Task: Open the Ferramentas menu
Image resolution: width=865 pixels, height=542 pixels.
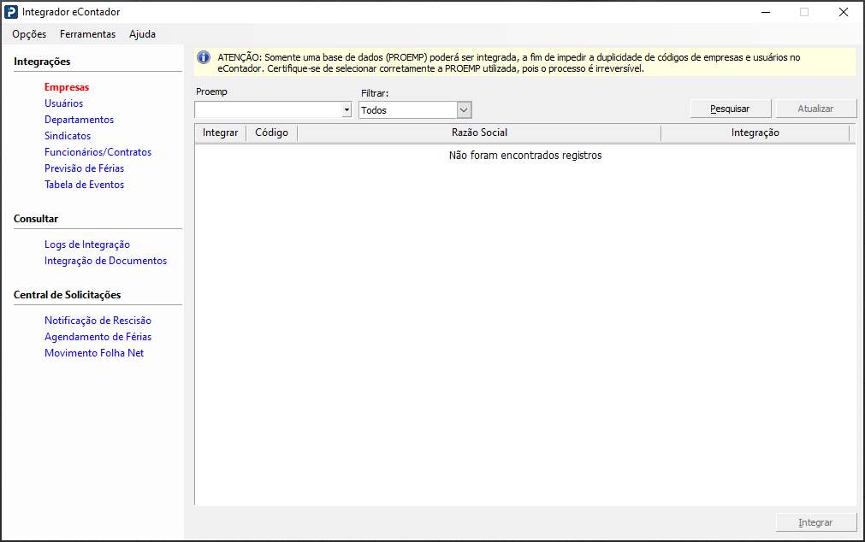Action: (87, 34)
